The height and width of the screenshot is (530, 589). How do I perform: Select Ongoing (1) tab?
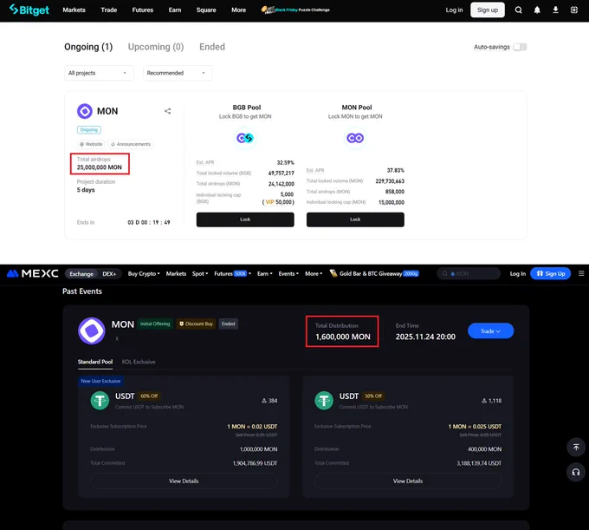pos(88,47)
